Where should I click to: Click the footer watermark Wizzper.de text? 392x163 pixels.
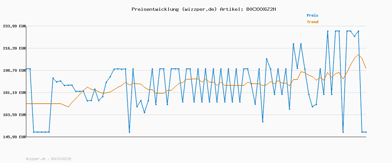(36, 159)
